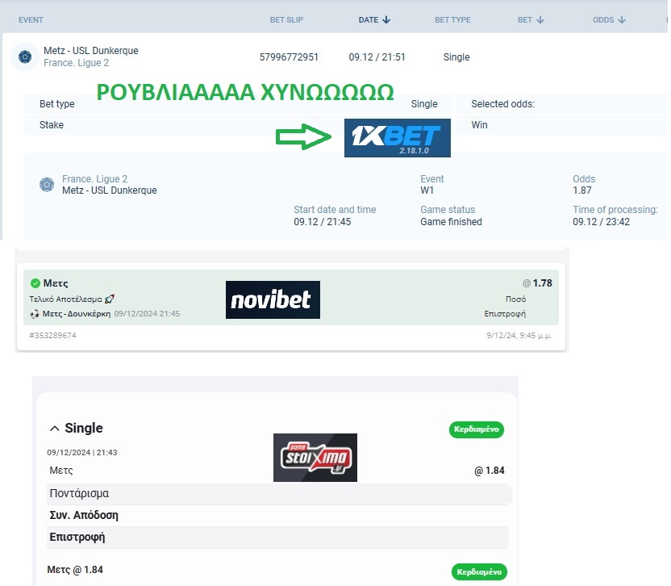
Task: Click the BET TYPE column header
Action: (x=452, y=19)
